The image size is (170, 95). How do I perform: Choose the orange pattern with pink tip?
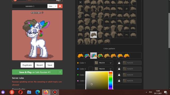126,56
